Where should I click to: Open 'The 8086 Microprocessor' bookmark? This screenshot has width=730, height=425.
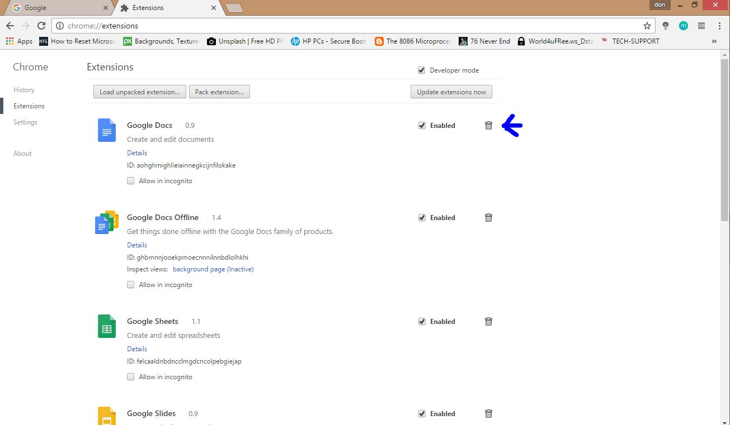pos(413,41)
